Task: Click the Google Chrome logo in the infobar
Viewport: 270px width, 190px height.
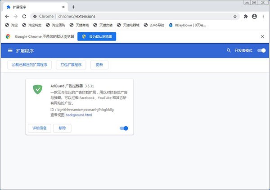Action: click(x=8, y=36)
